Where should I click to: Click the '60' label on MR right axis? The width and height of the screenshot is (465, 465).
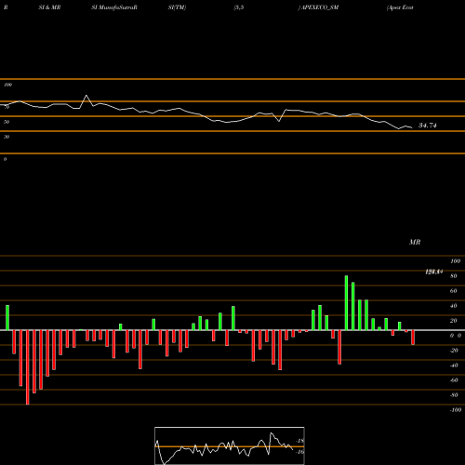[454, 291]
